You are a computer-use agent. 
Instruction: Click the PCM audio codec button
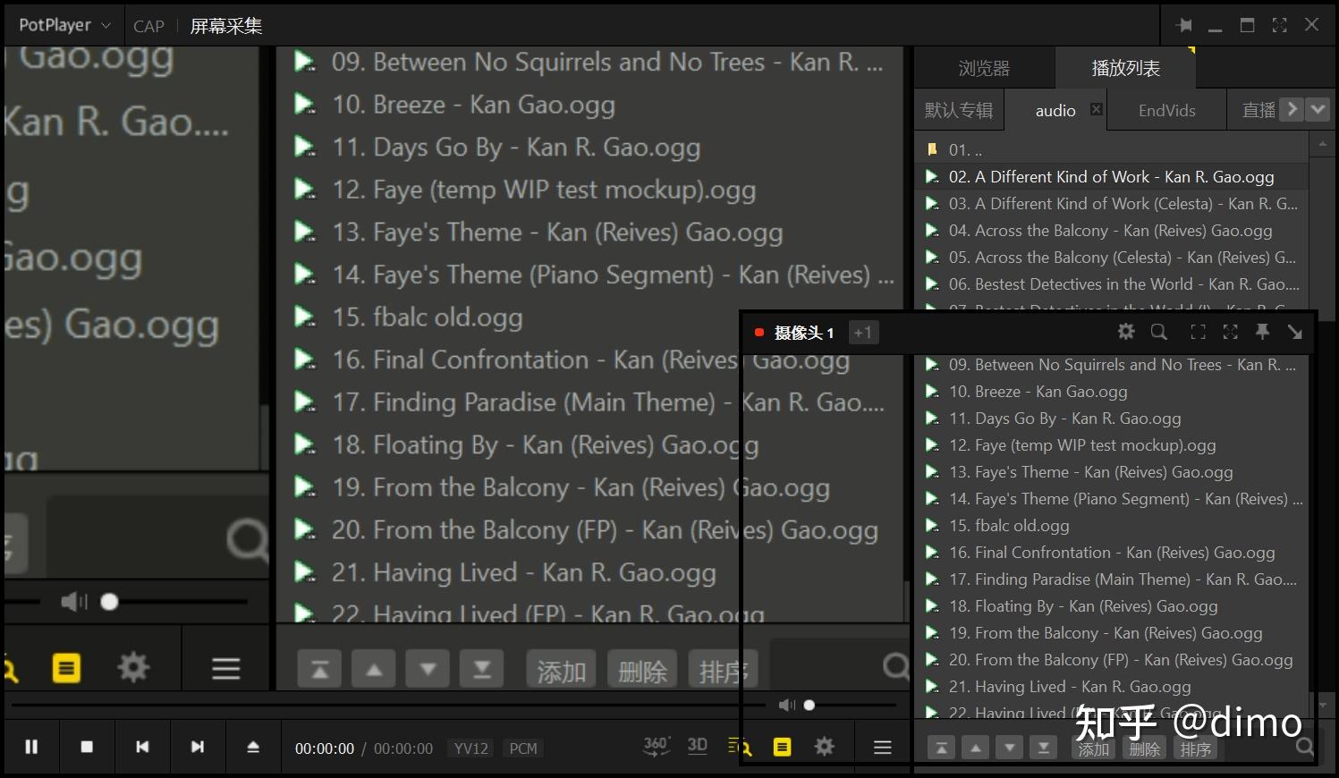523,748
